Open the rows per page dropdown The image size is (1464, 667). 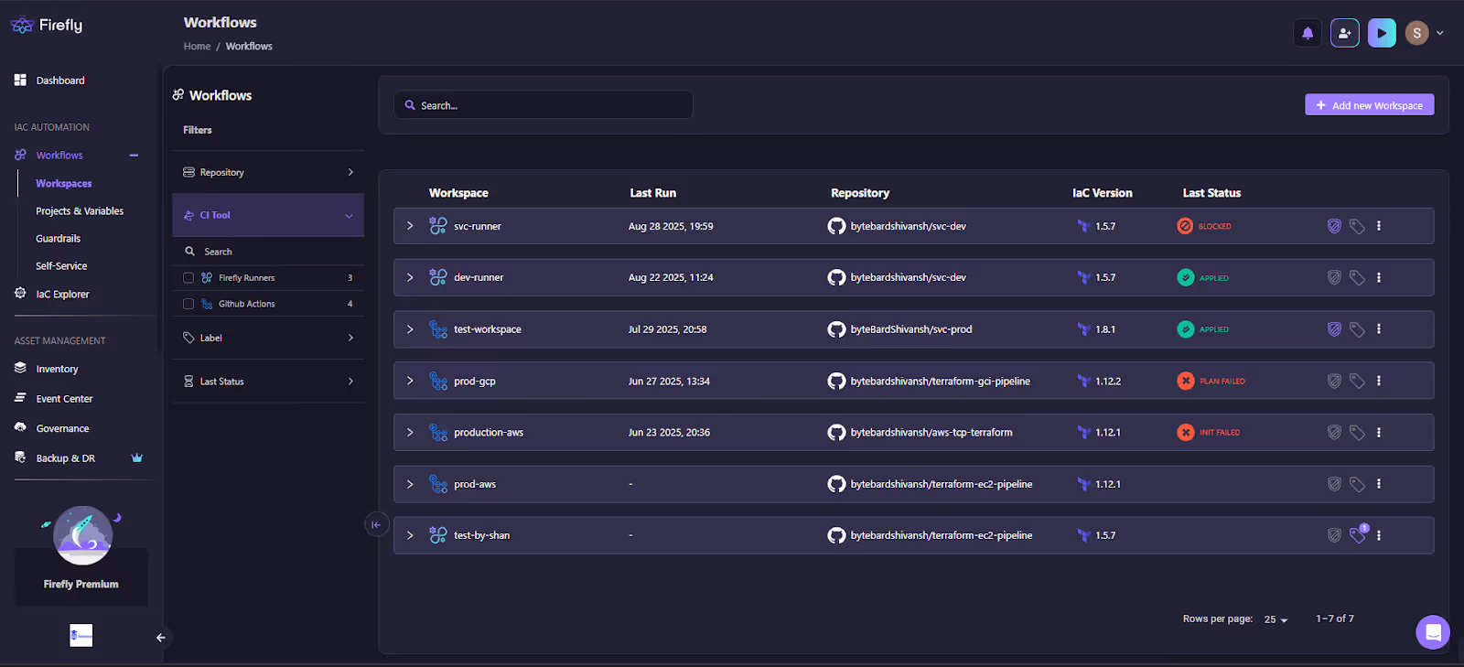[x=1276, y=619]
